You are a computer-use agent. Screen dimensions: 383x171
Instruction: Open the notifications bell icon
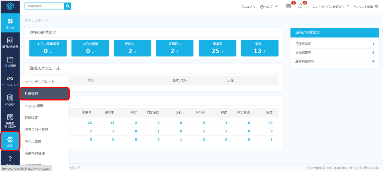pyautogui.click(x=300, y=6)
